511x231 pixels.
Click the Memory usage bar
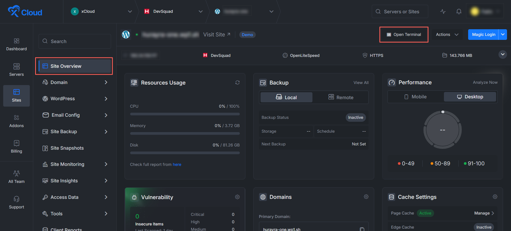[x=185, y=133]
